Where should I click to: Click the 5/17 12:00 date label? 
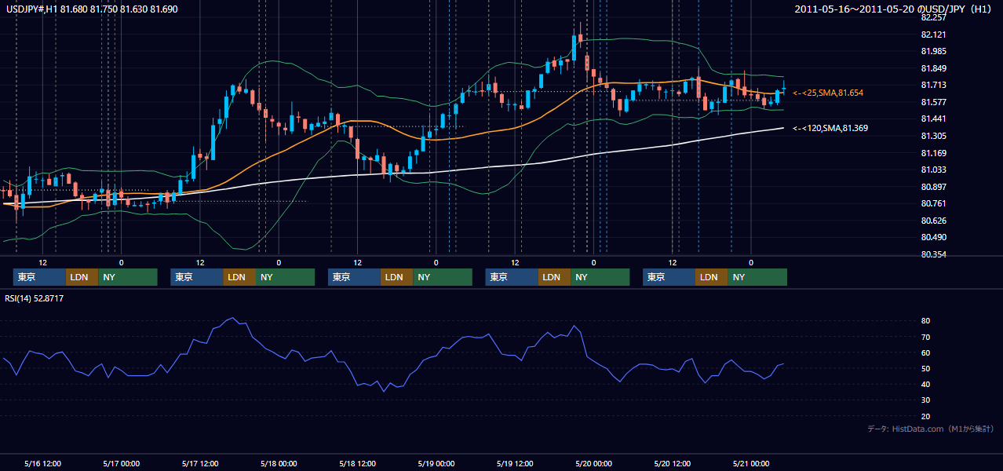click(x=200, y=463)
